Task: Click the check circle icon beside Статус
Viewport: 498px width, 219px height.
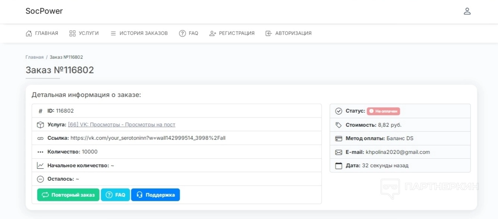Action: (x=339, y=111)
